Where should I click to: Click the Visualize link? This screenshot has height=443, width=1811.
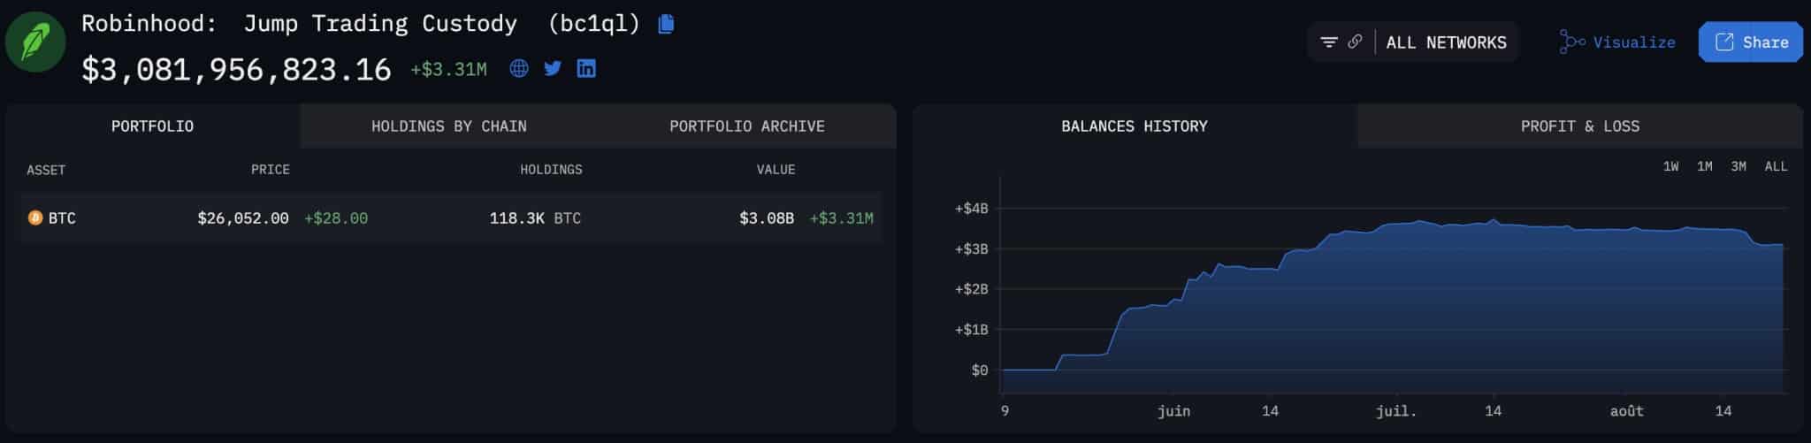(x=1617, y=42)
